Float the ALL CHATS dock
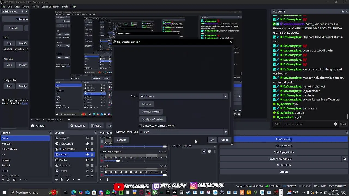This screenshot has height=196, width=349. [343, 11]
